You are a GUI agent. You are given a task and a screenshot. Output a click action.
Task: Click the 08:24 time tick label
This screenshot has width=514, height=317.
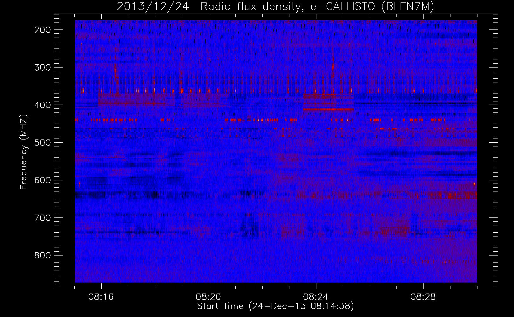316,297
